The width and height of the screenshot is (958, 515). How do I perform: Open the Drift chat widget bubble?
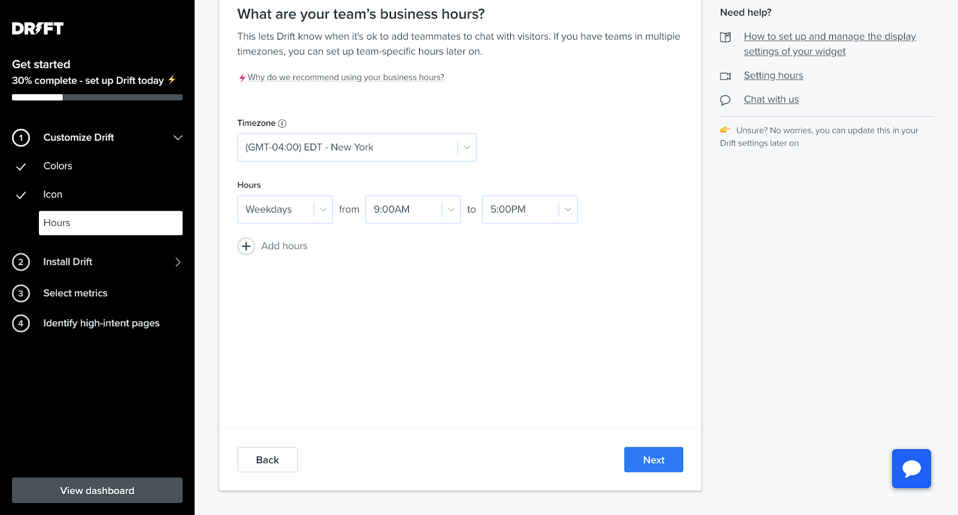911,468
